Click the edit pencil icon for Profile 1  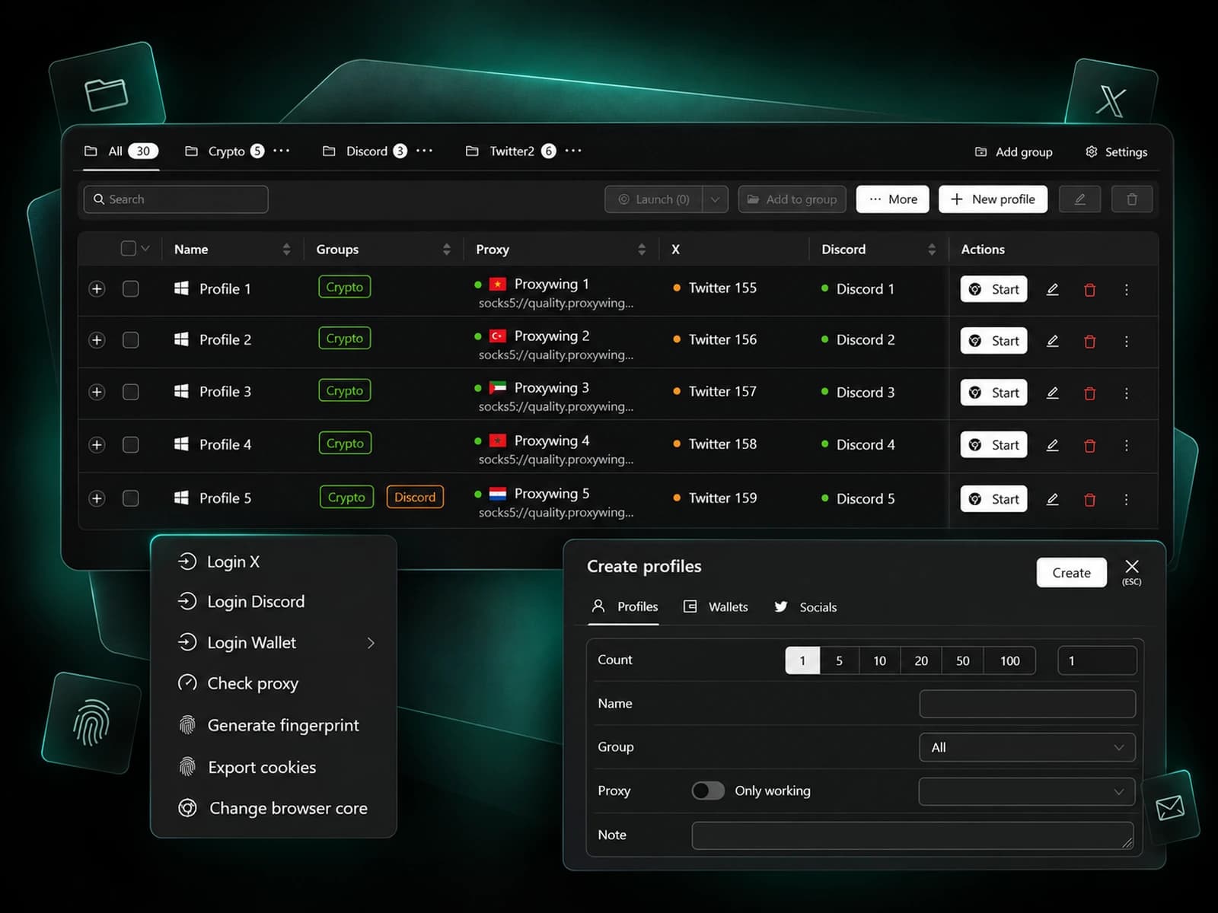[x=1052, y=289]
